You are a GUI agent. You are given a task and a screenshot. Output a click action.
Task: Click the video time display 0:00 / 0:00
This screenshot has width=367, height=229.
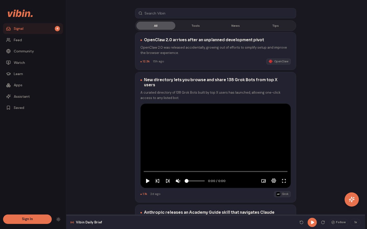pyautogui.click(x=217, y=181)
